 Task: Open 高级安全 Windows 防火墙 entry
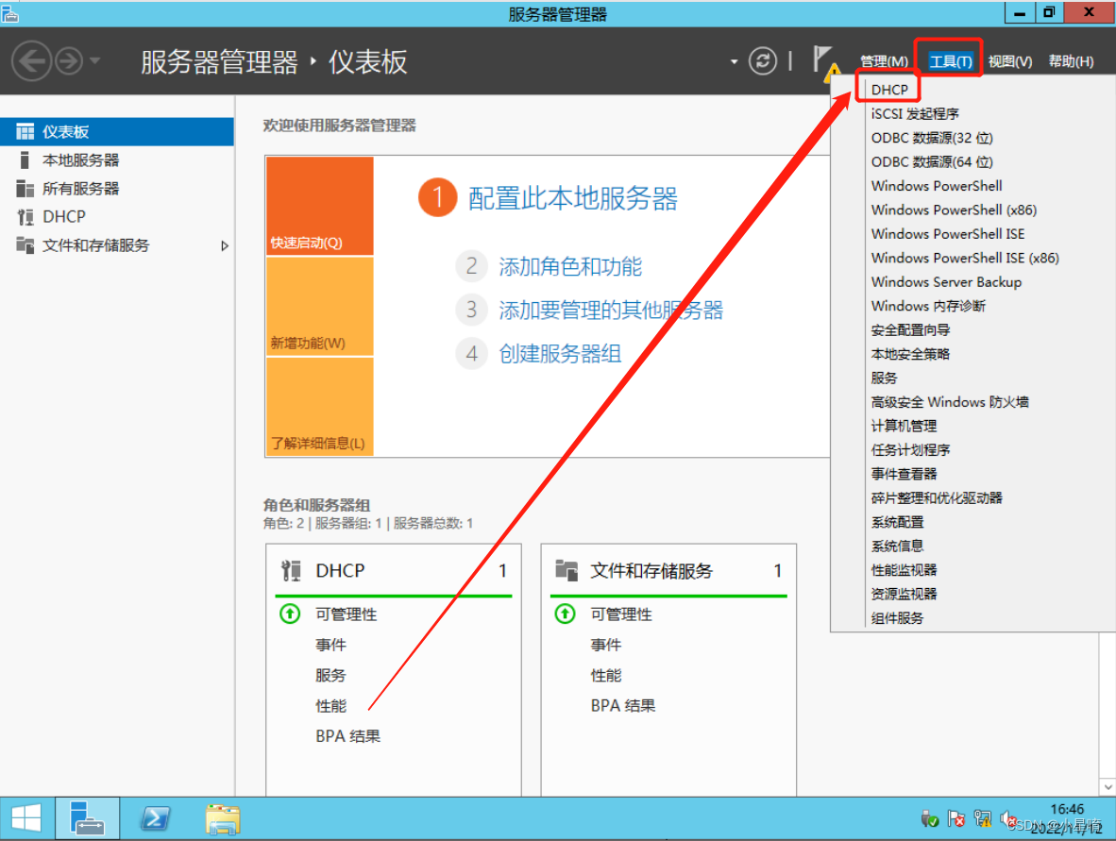950,402
